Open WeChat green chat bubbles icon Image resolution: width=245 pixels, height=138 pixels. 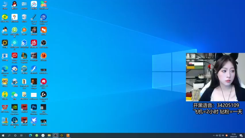(14, 95)
